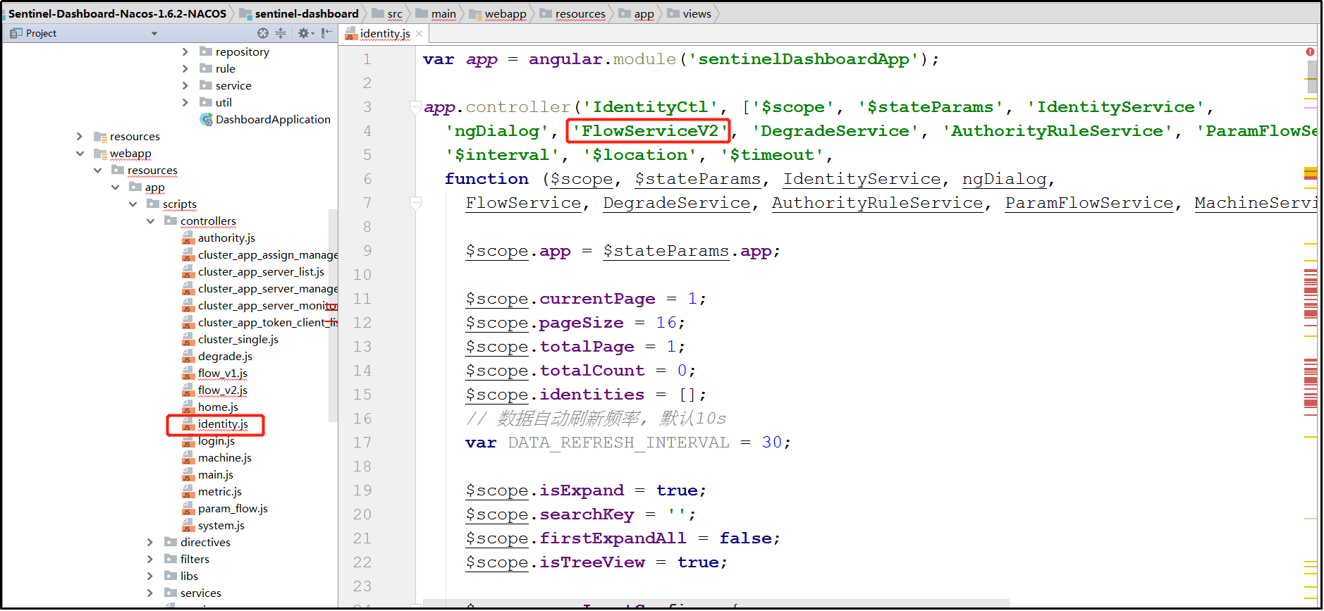
Task: Collapse the webapp folder
Action: (79, 153)
